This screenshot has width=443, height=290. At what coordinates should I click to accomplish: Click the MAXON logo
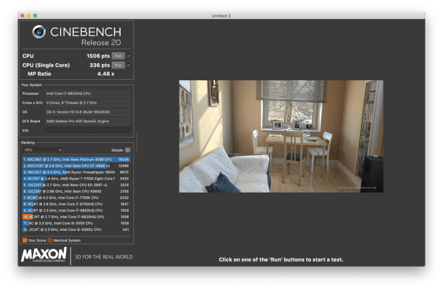(44, 255)
